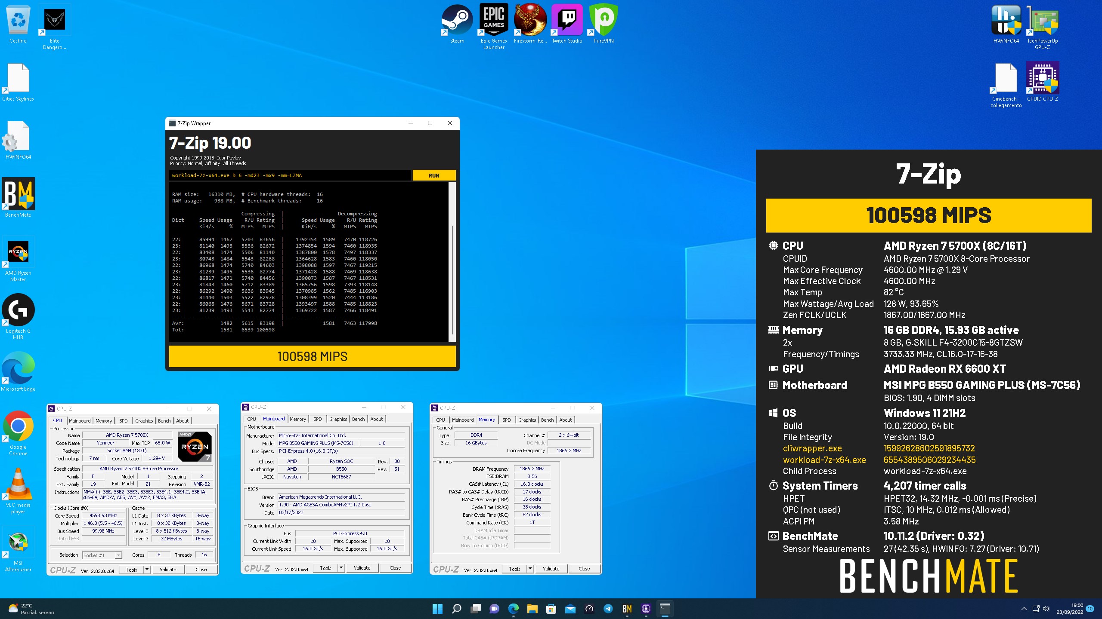The image size is (1102, 619).
Task: Click Validate in right CPU-Z window
Action: click(551, 569)
